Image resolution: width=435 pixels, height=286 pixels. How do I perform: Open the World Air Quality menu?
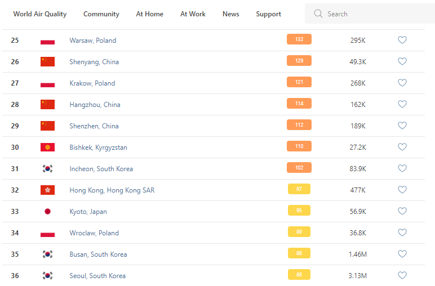40,14
